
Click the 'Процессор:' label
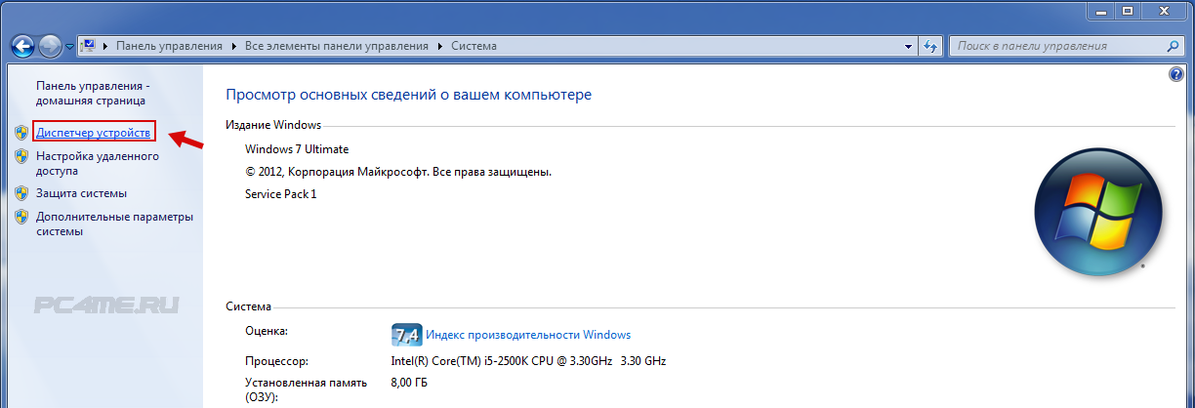276,360
